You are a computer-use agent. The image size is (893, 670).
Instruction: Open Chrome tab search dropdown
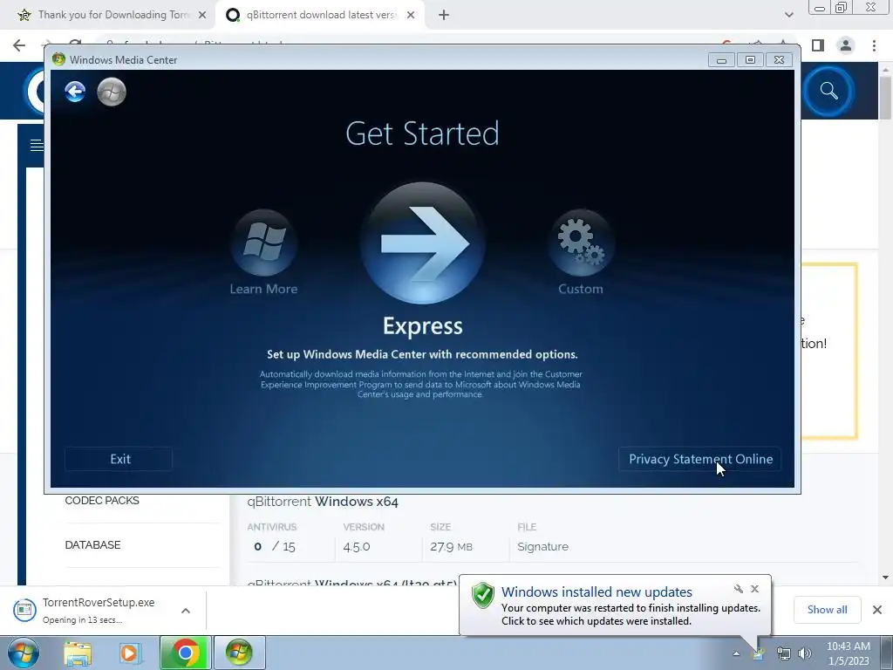(788, 16)
